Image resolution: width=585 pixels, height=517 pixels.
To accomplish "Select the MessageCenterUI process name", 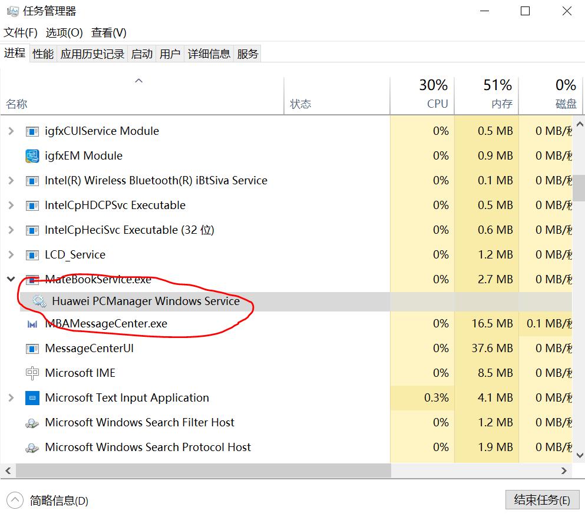I will pos(89,349).
